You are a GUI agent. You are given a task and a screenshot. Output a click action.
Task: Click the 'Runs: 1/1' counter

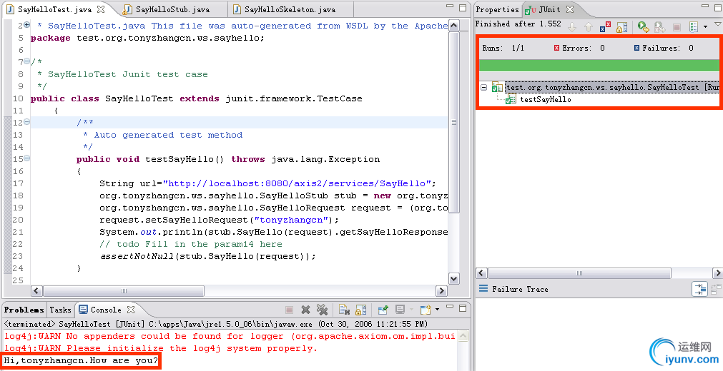click(503, 48)
